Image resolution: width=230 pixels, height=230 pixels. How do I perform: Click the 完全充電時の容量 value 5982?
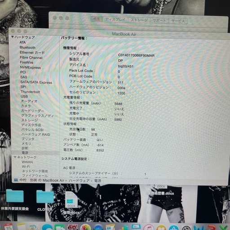click(x=118, y=119)
